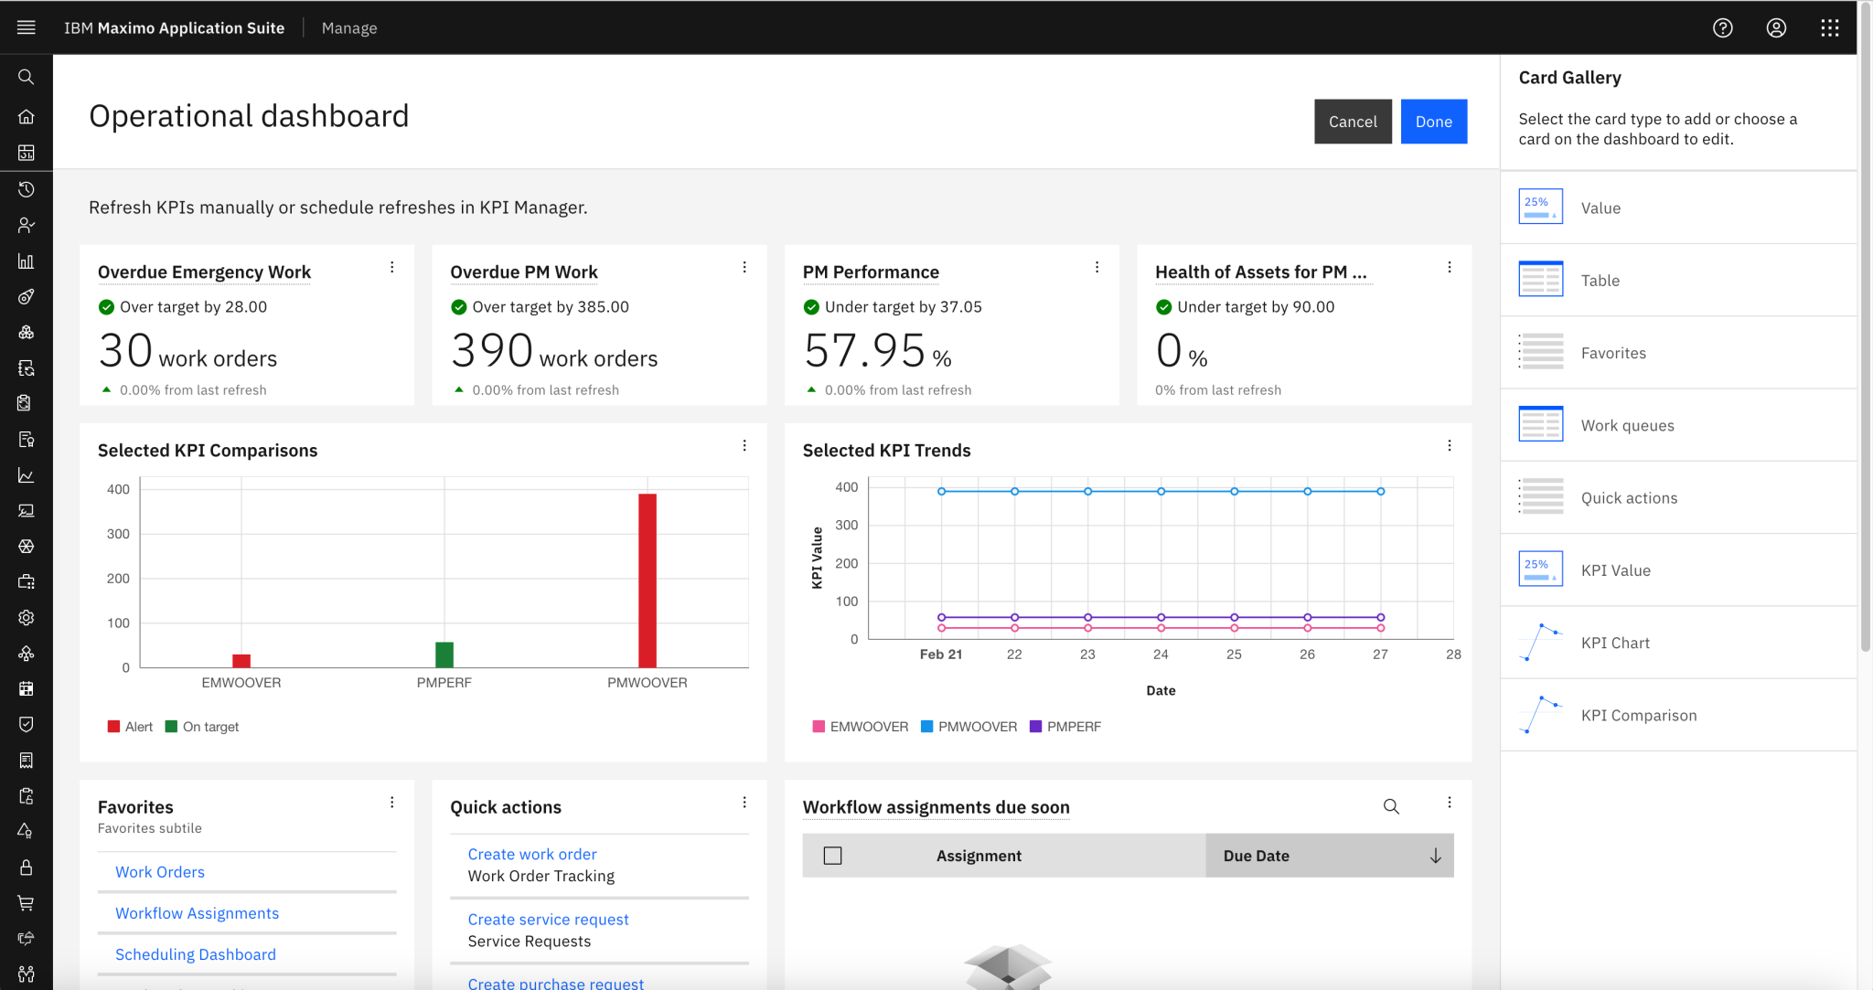
Task: Open the Selected KPI Trends overflow menu
Action: (x=1450, y=446)
